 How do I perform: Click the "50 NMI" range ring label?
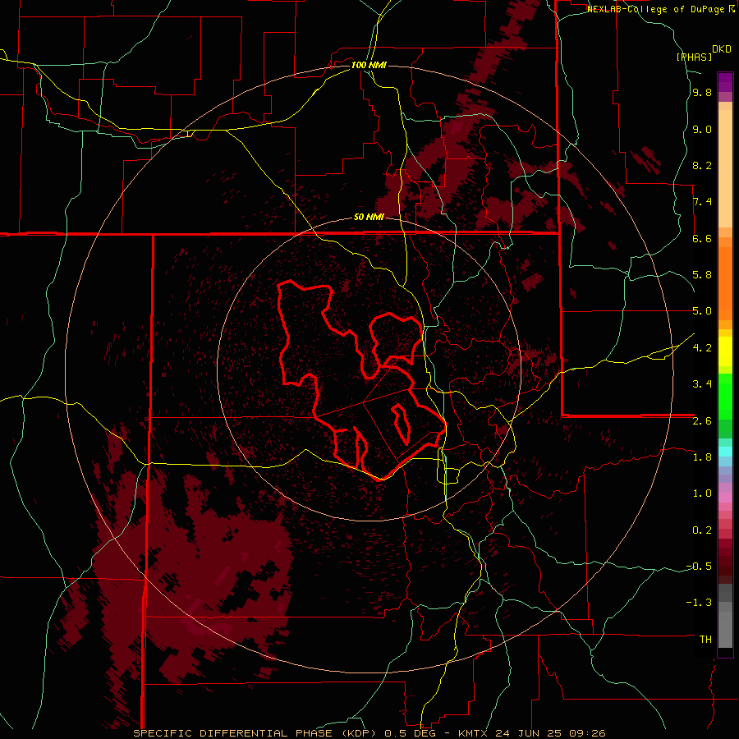tap(369, 218)
